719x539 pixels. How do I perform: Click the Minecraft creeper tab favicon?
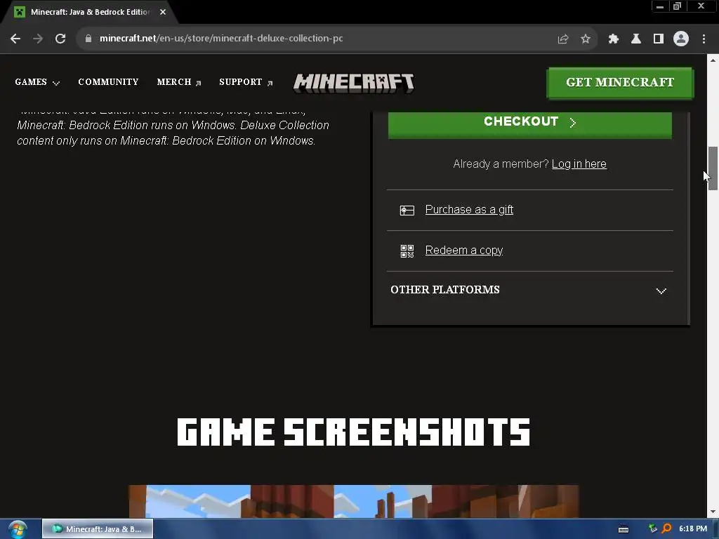(19, 12)
